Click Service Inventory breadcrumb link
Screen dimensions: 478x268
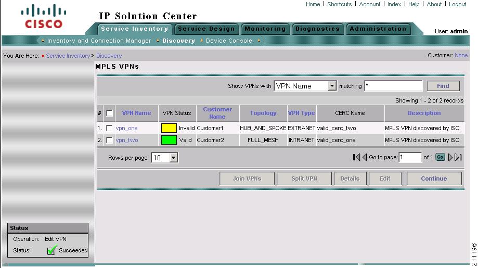click(x=68, y=56)
